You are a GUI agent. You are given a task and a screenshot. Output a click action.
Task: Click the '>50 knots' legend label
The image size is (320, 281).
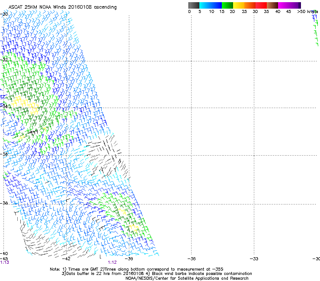tap(307, 12)
